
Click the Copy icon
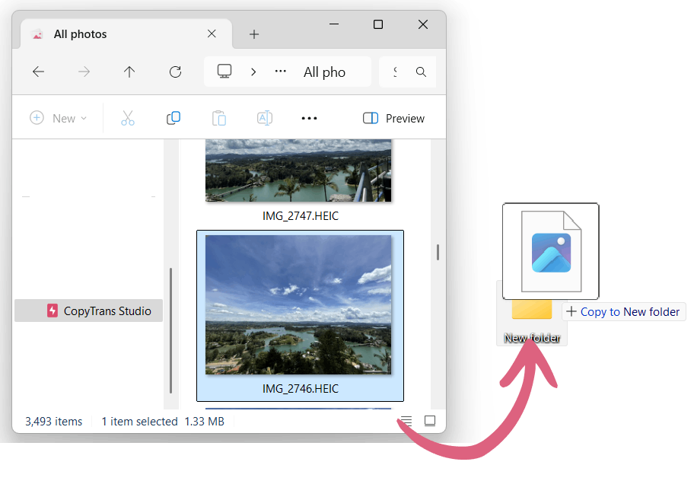pyautogui.click(x=173, y=118)
